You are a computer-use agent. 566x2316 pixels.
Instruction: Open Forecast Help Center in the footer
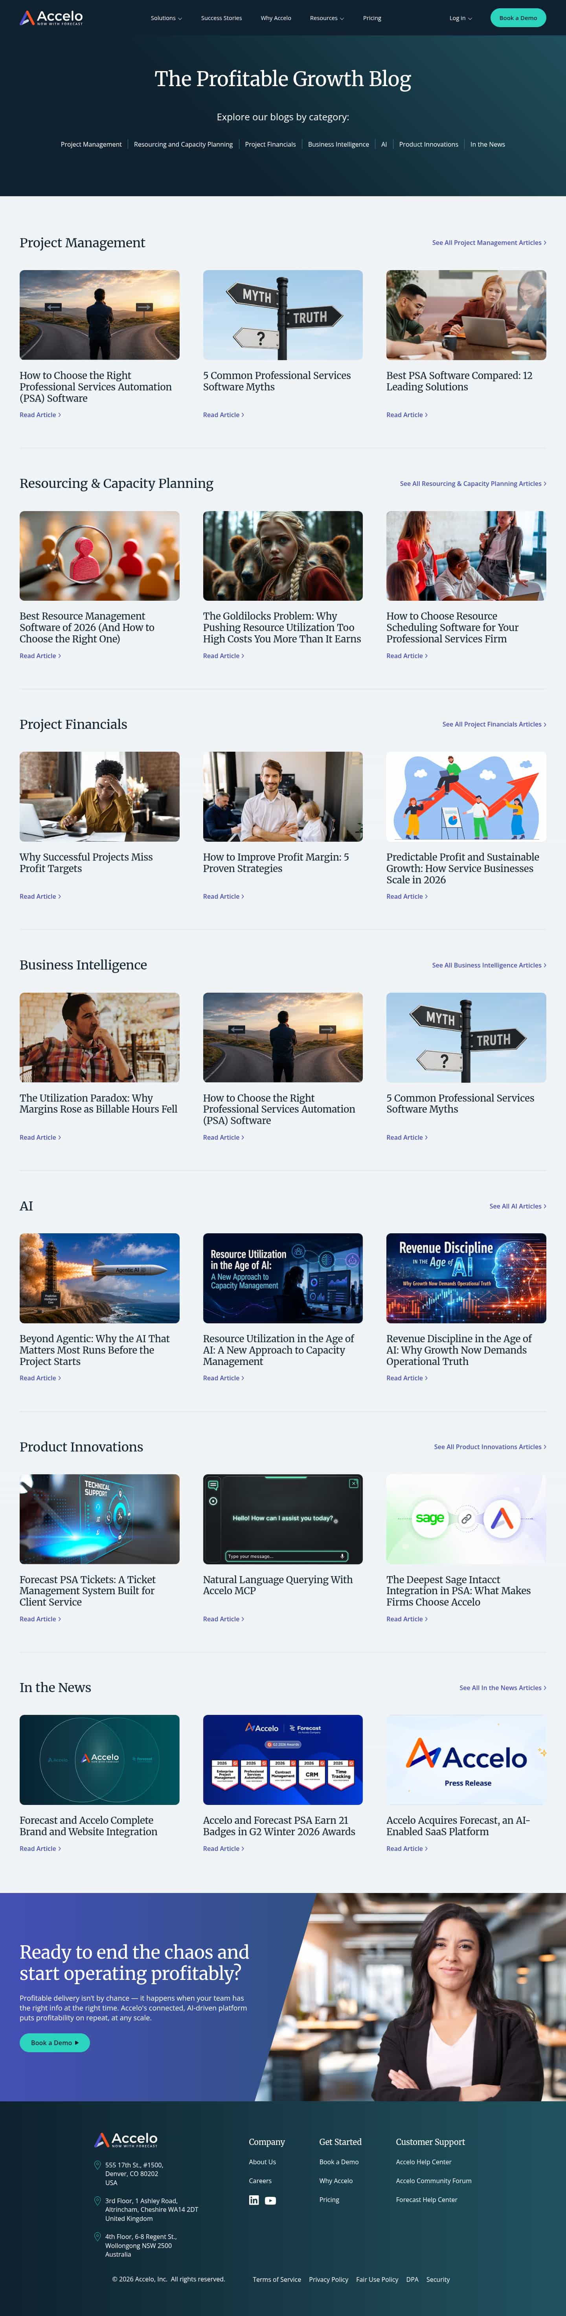[427, 2200]
